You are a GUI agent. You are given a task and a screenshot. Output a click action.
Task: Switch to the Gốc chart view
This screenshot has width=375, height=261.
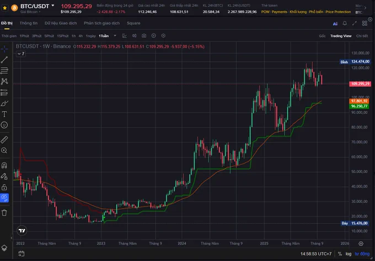pos(322,36)
